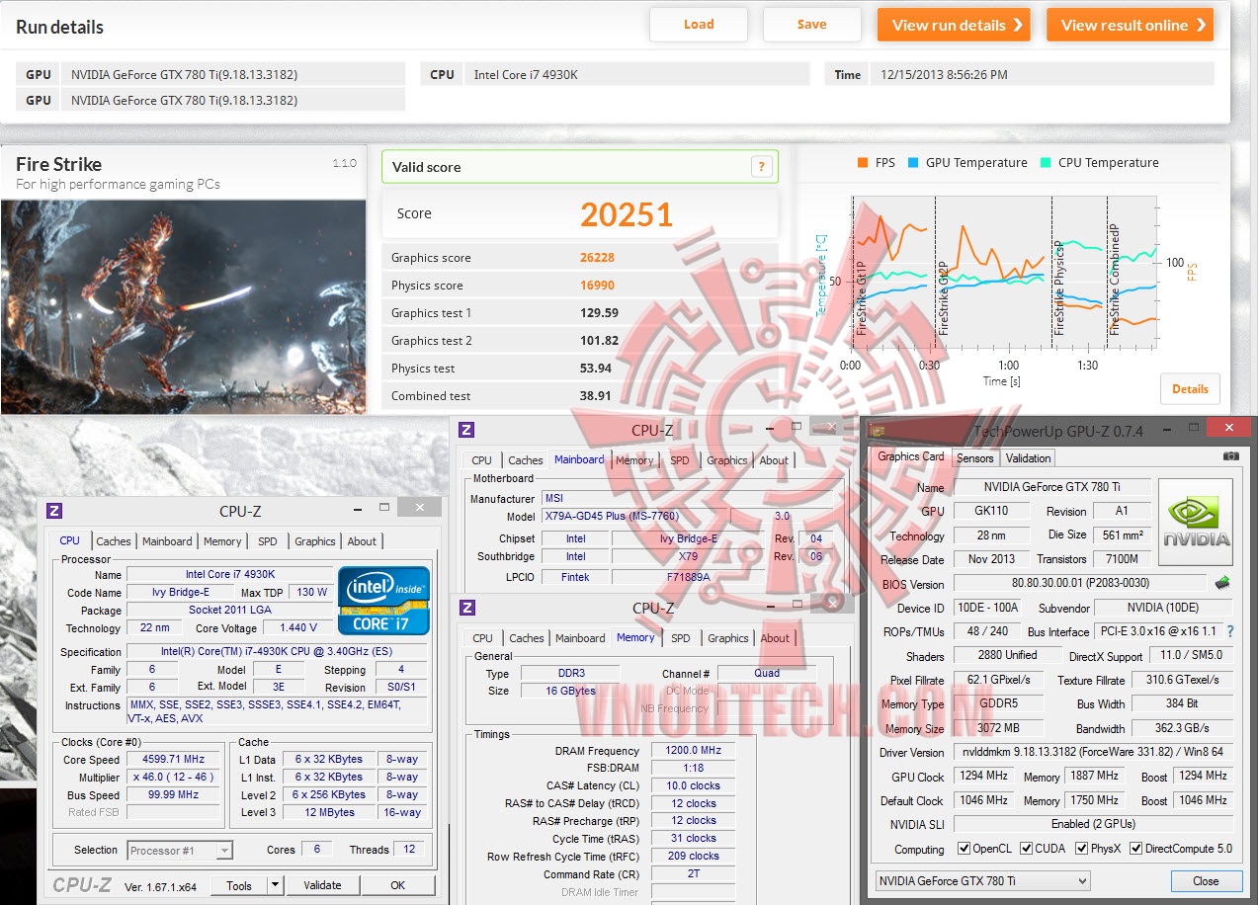This screenshot has width=1258, height=905.
Task: Open the Mainboard tab in CPU-Z Memory window
Action: coord(580,637)
